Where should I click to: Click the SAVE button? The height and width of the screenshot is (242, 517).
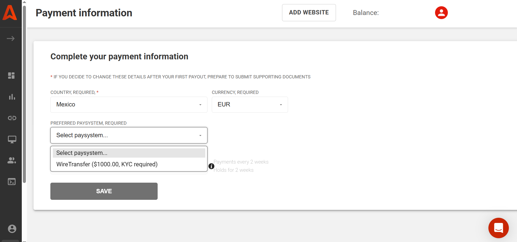click(x=104, y=191)
